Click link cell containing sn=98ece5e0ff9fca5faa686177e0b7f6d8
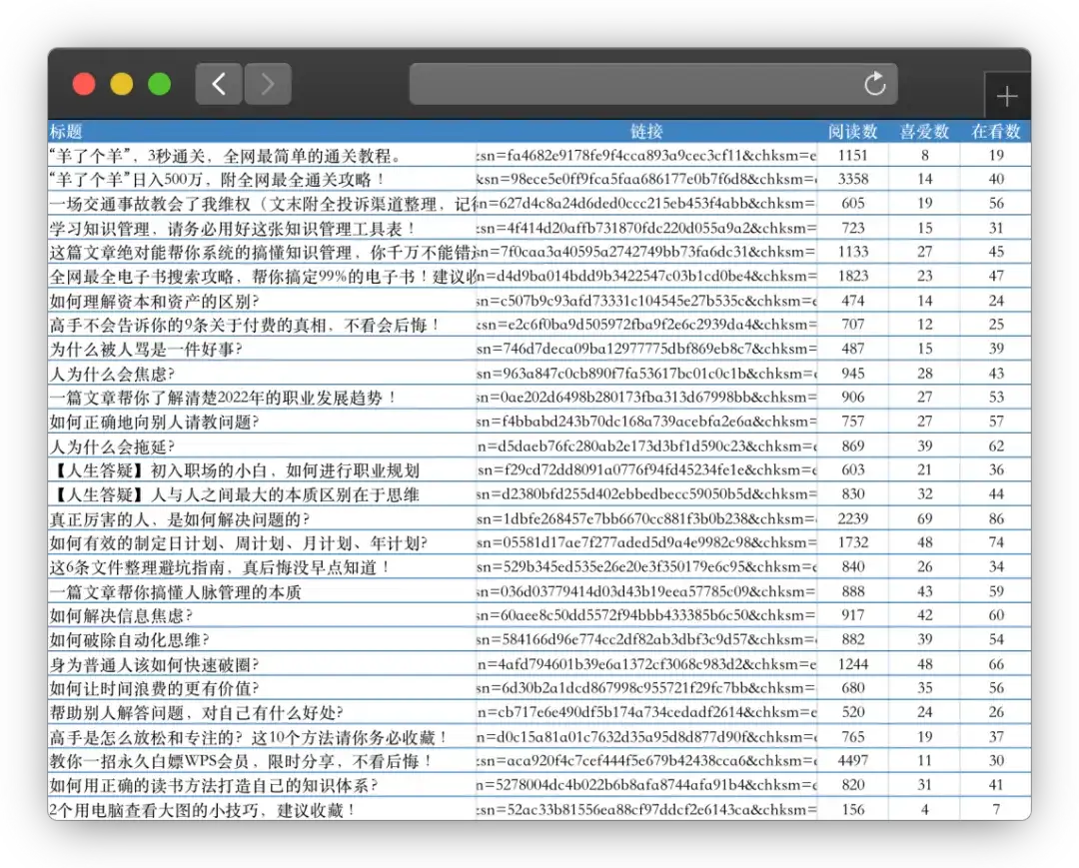 click(646, 179)
